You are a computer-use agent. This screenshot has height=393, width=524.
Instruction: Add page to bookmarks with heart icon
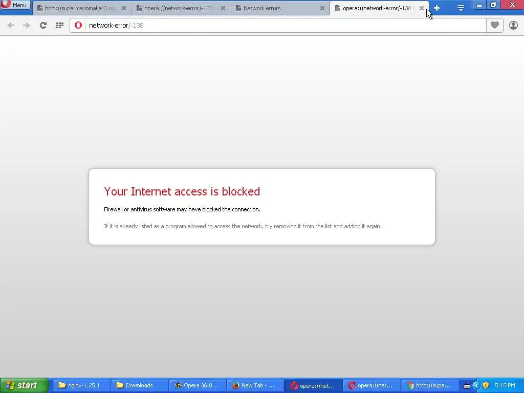pyautogui.click(x=495, y=25)
